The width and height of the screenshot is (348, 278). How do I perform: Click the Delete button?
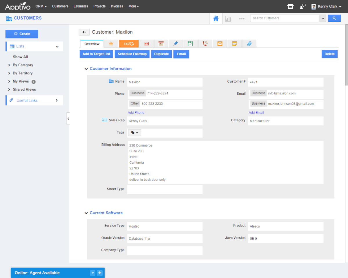point(329,54)
